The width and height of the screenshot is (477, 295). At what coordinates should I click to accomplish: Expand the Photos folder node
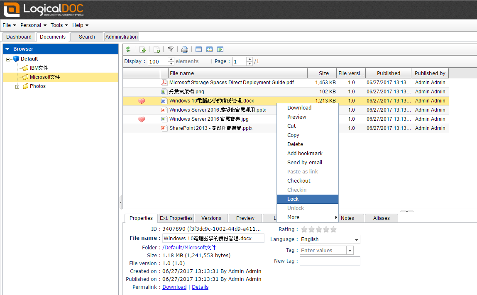coord(17,87)
